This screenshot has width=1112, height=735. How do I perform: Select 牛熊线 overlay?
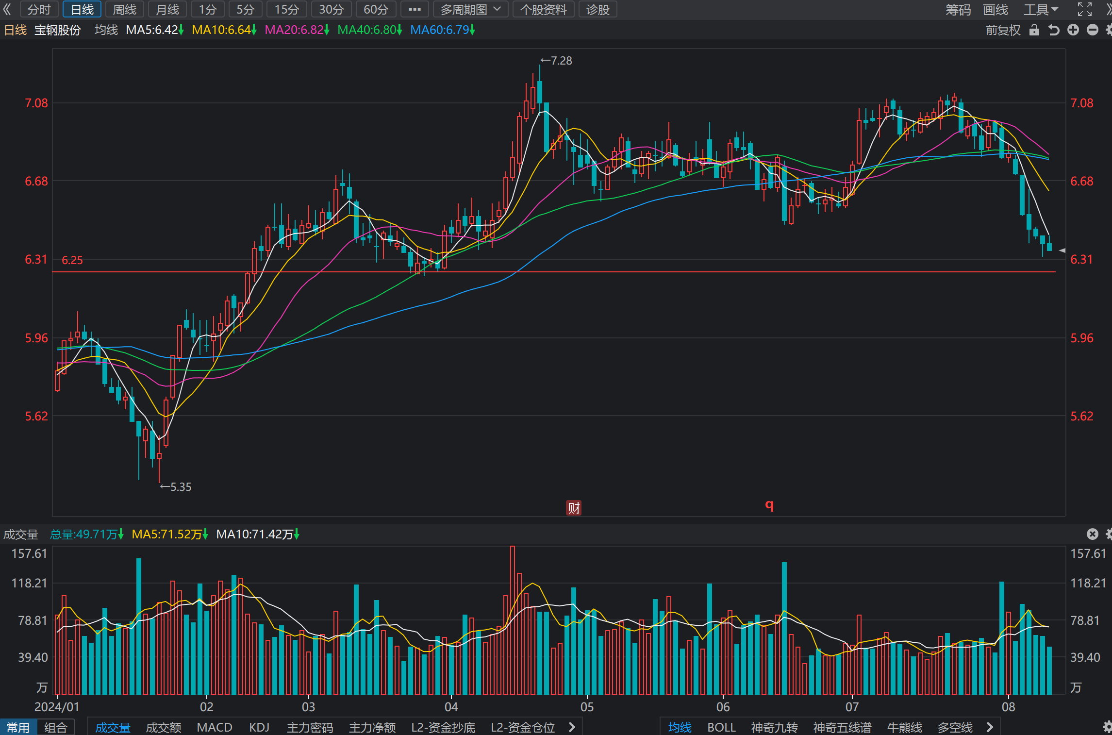[905, 727]
